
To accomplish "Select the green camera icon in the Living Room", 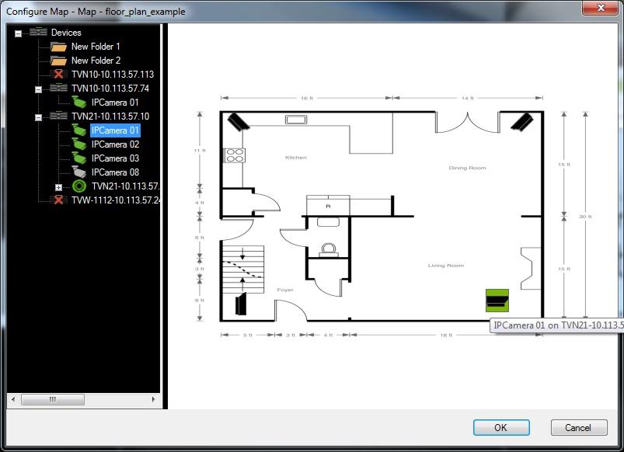I will (x=497, y=301).
